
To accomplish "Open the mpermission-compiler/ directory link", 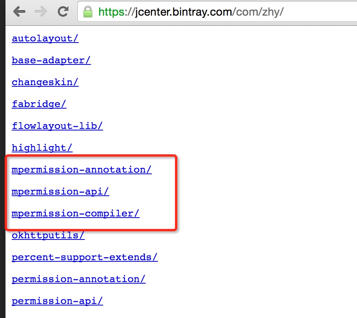I will point(76,213).
